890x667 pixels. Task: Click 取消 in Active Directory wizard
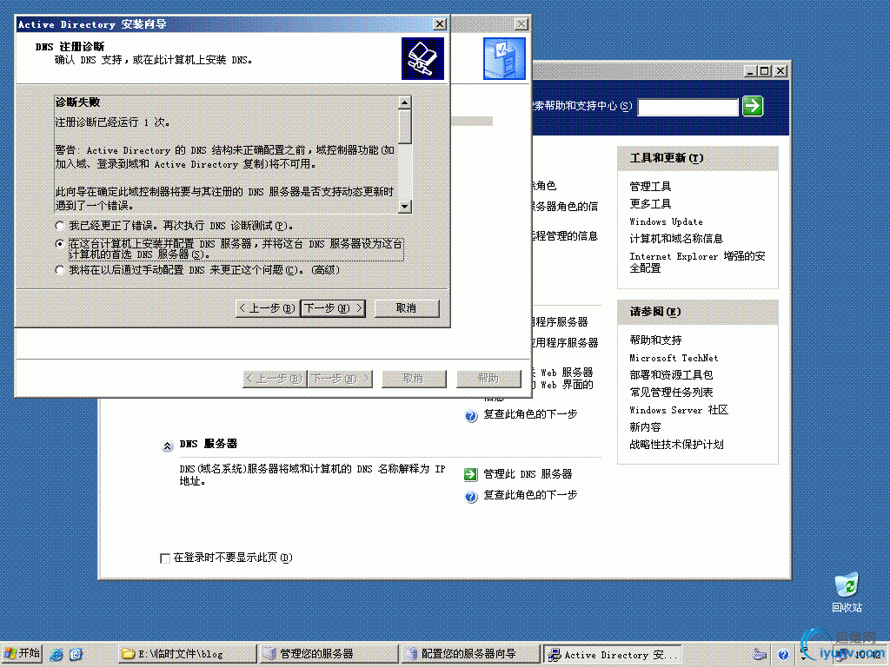(x=407, y=308)
